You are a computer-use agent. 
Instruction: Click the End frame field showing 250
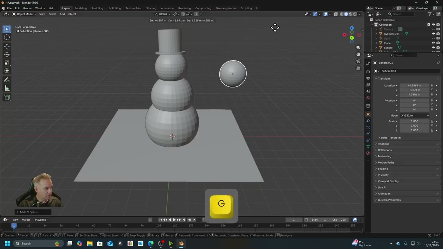[339, 220]
